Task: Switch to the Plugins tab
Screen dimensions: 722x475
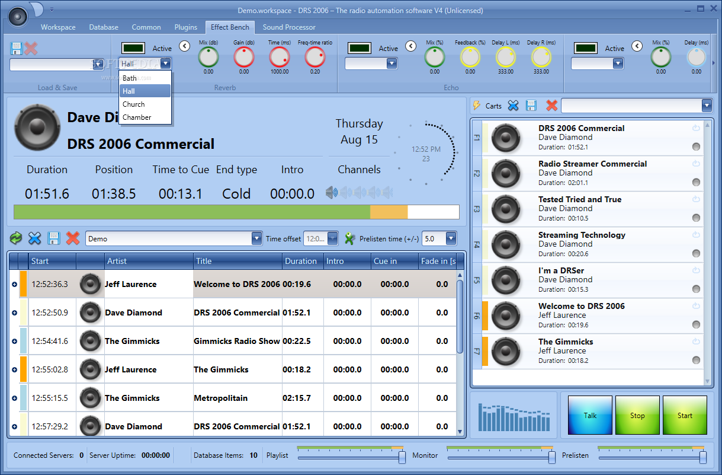Action: tap(186, 27)
